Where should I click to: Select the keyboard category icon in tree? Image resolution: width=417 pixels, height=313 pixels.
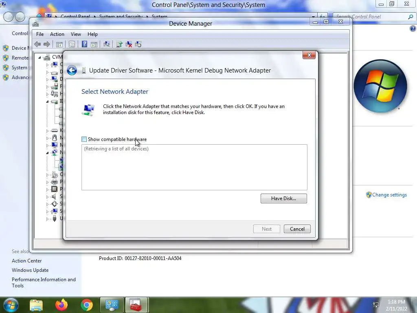[54, 130]
